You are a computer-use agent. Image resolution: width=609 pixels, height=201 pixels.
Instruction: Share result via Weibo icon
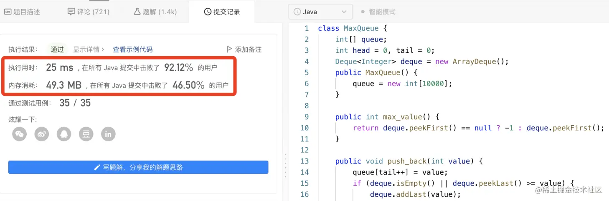42,134
